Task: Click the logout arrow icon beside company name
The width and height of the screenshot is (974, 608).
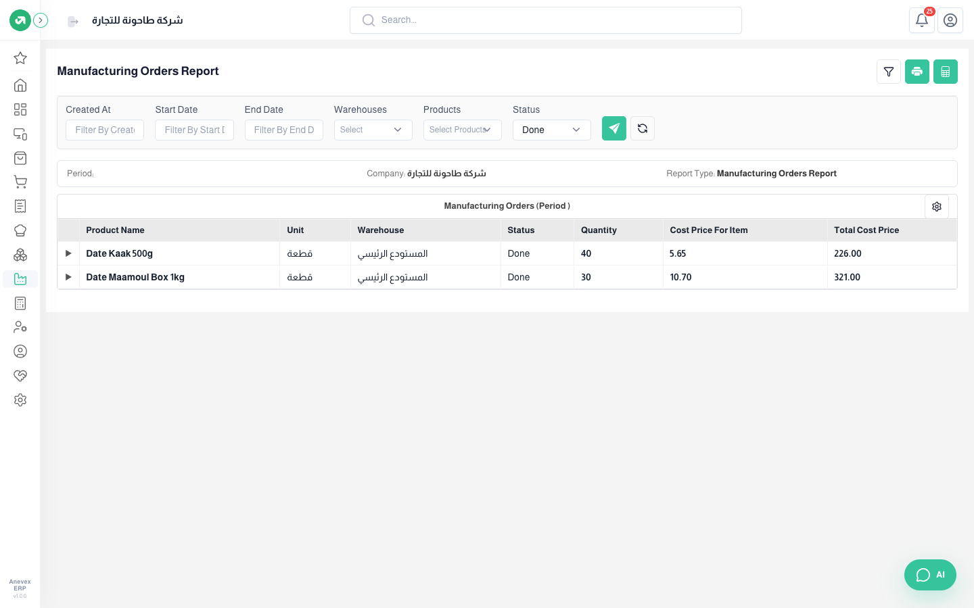Action: 73,22
